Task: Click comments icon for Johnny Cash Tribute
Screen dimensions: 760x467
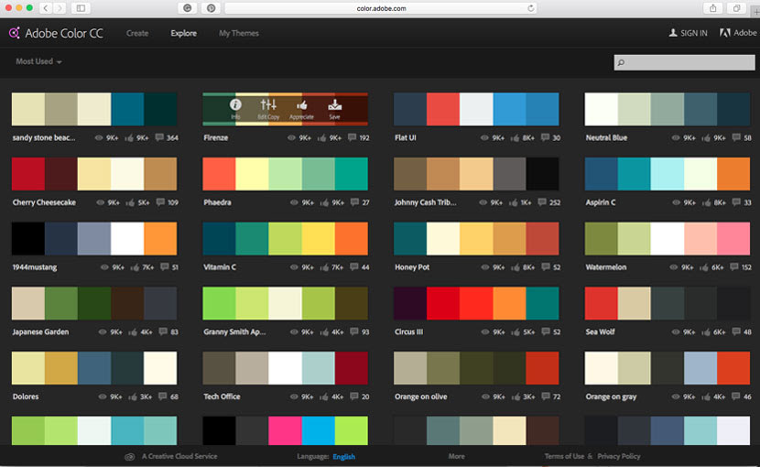Action: 542,202
